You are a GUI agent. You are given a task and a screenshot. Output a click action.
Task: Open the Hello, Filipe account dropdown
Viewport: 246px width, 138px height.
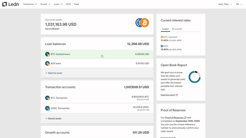tap(225, 4)
